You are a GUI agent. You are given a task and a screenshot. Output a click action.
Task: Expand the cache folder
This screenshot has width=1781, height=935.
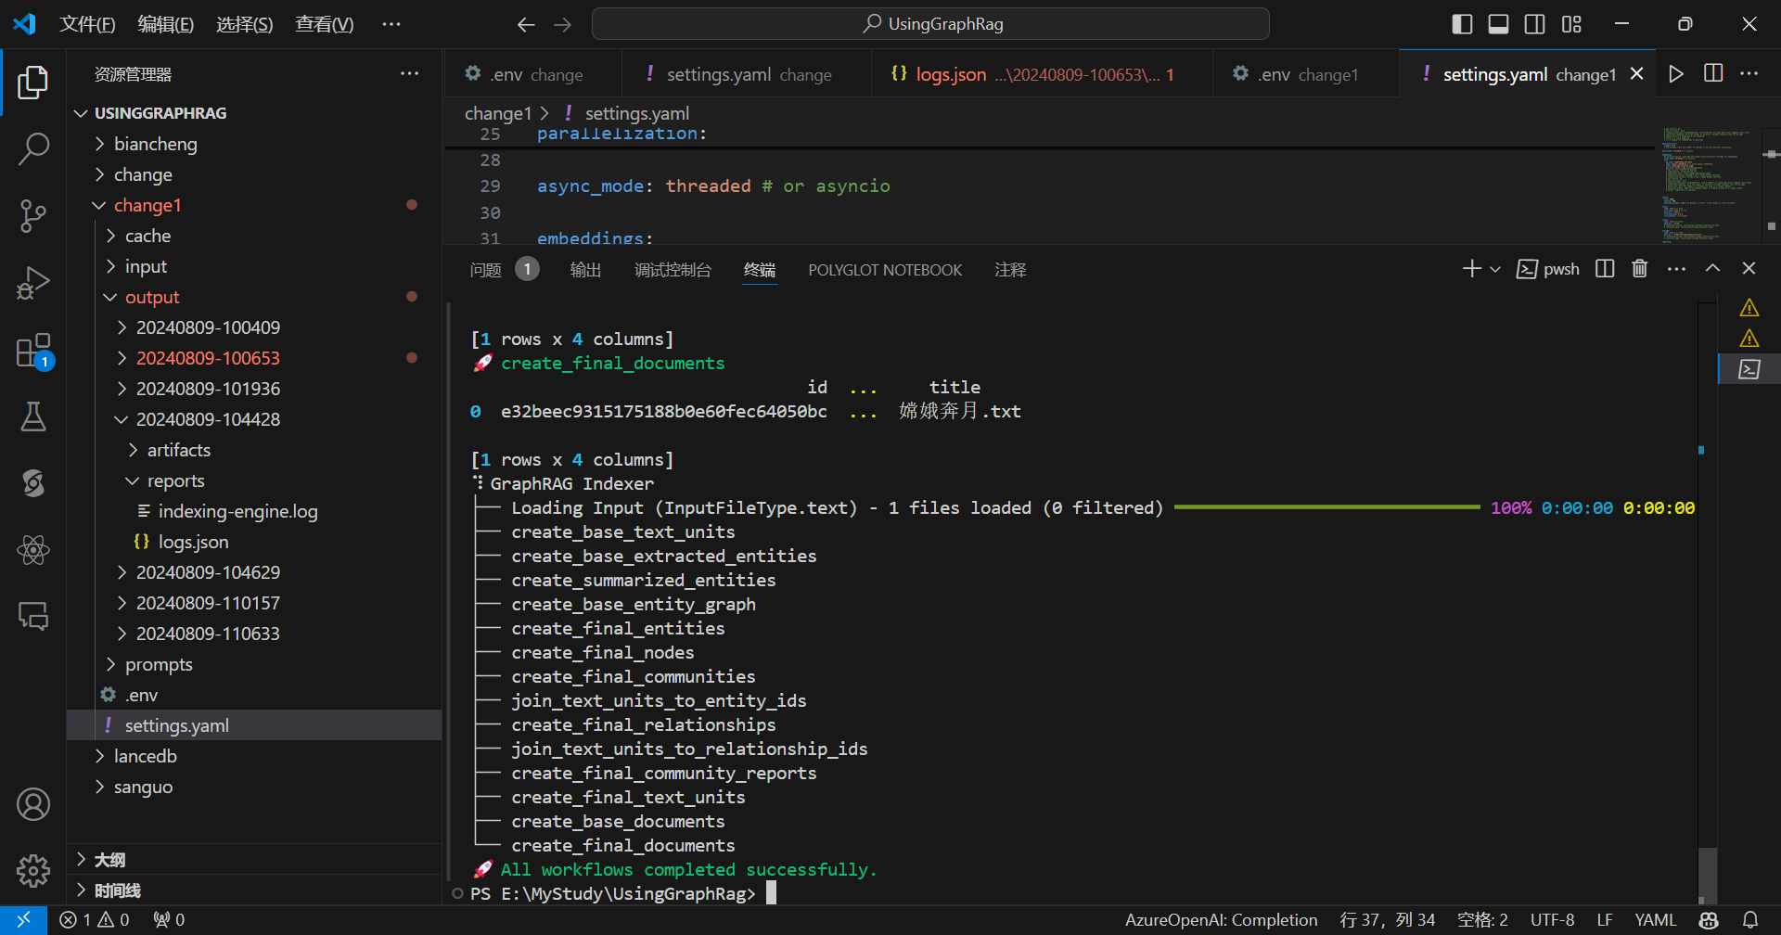tap(254, 236)
